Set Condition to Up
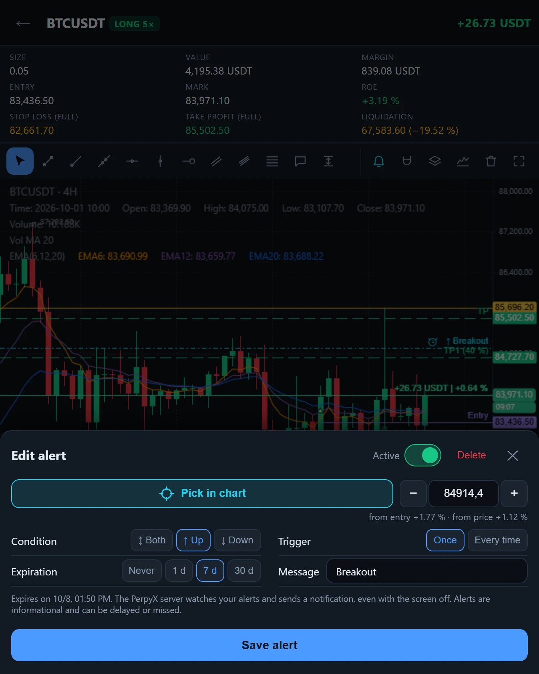 click(193, 540)
